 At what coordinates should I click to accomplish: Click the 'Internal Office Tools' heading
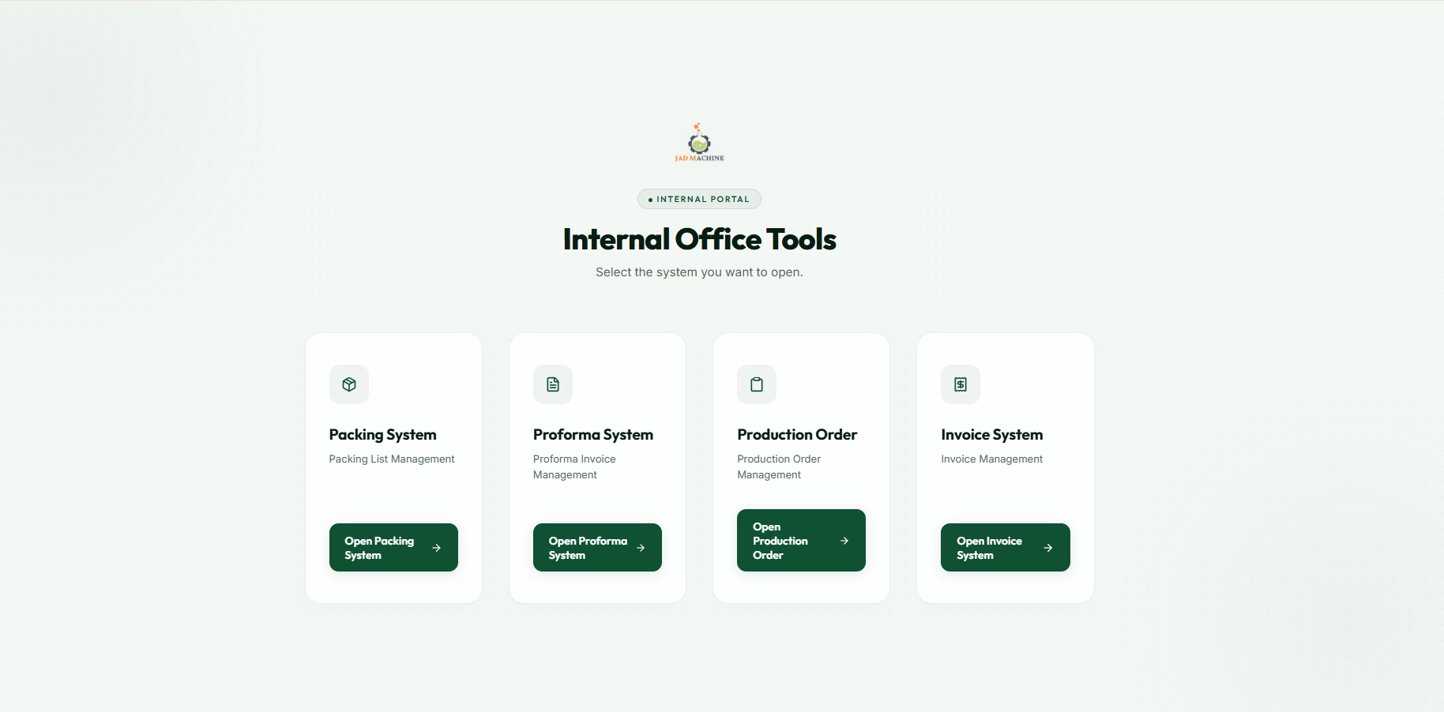coord(699,239)
